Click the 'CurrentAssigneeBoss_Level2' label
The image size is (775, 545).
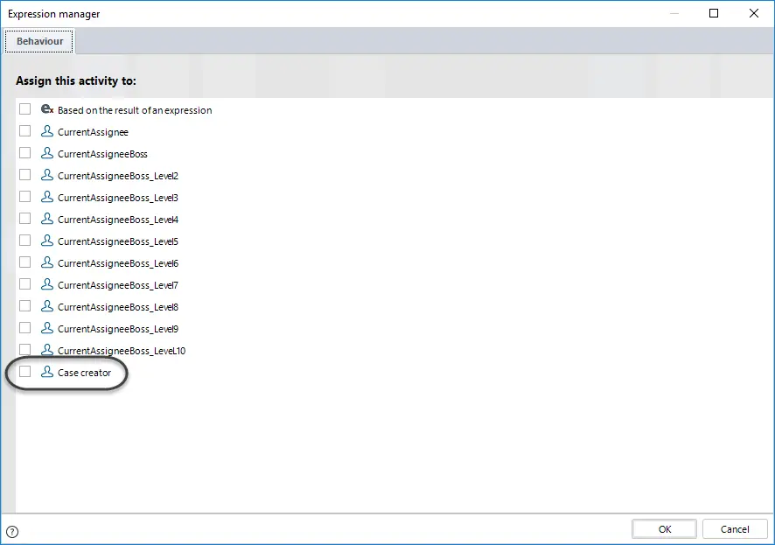[x=117, y=176]
